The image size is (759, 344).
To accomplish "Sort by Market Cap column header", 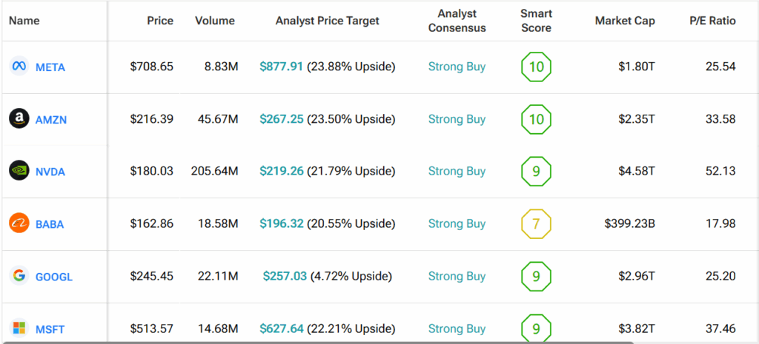I will pos(625,21).
